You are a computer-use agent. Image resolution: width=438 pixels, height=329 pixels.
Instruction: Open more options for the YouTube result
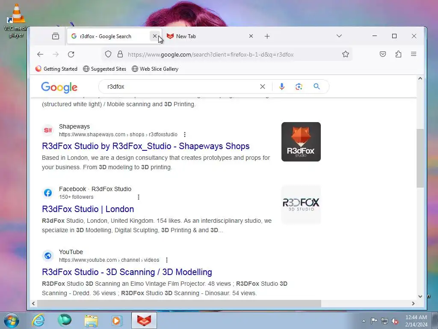pyautogui.click(x=167, y=260)
